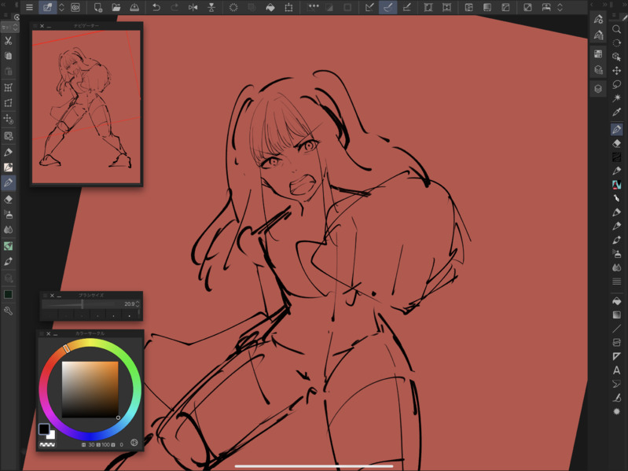Select the Auto select magic wand tool
The width and height of the screenshot is (628, 471).
(x=617, y=98)
